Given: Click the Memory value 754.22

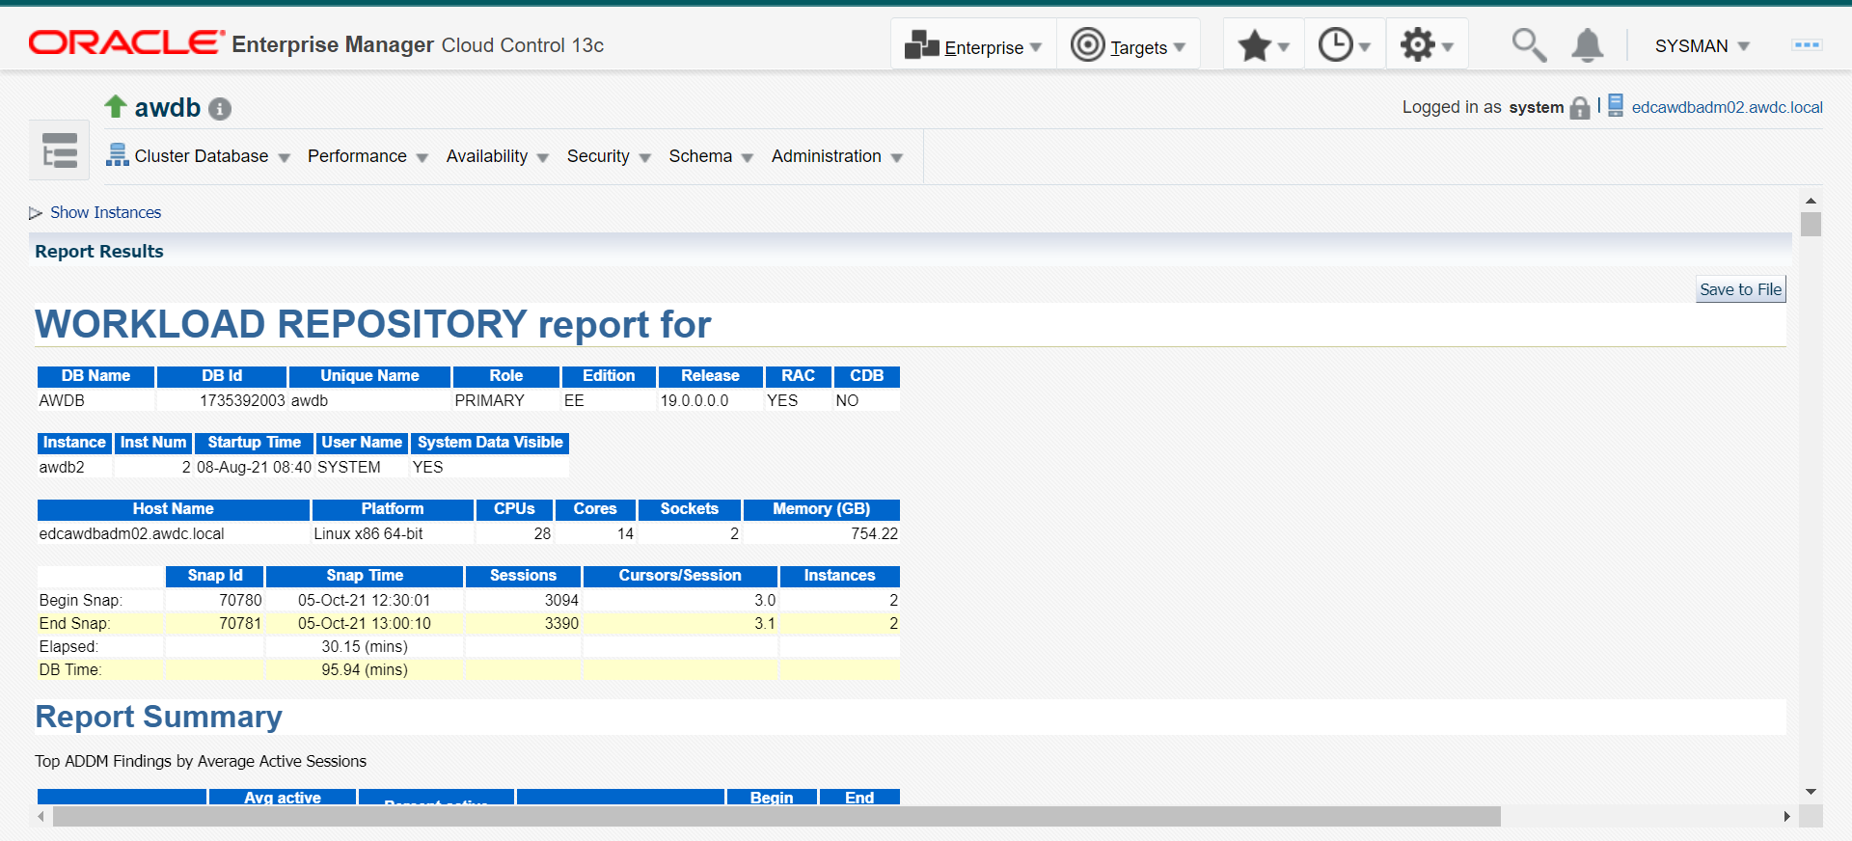Looking at the screenshot, I should 874,533.
